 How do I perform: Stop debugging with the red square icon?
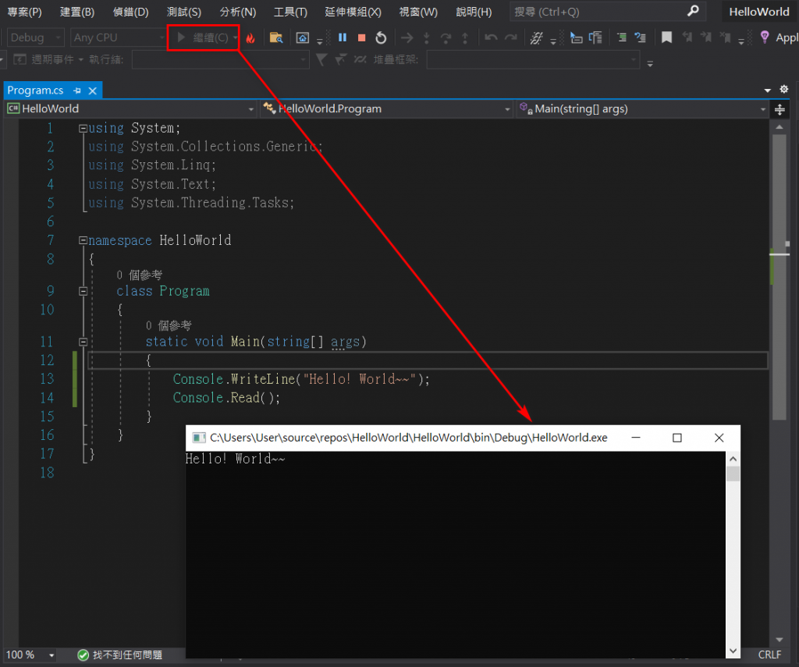[x=362, y=37]
